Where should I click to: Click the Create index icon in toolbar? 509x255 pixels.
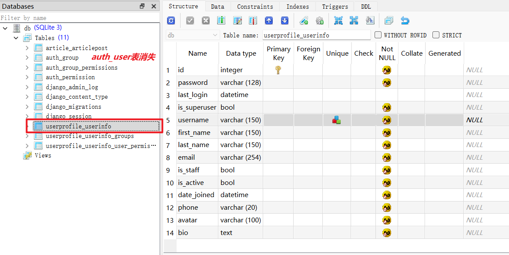pos(304,20)
